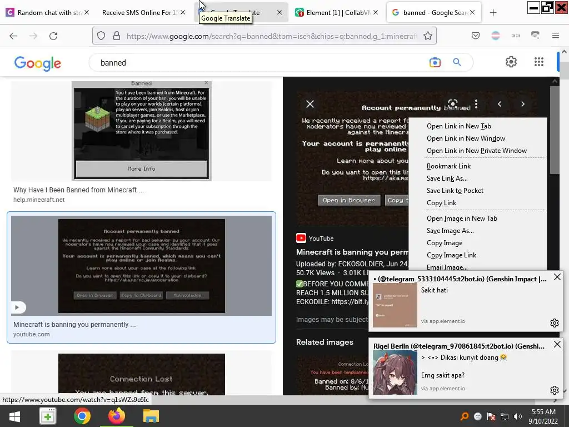Switch to Random chat with strangers tab
The image size is (569, 427).
tap(48, 13)
